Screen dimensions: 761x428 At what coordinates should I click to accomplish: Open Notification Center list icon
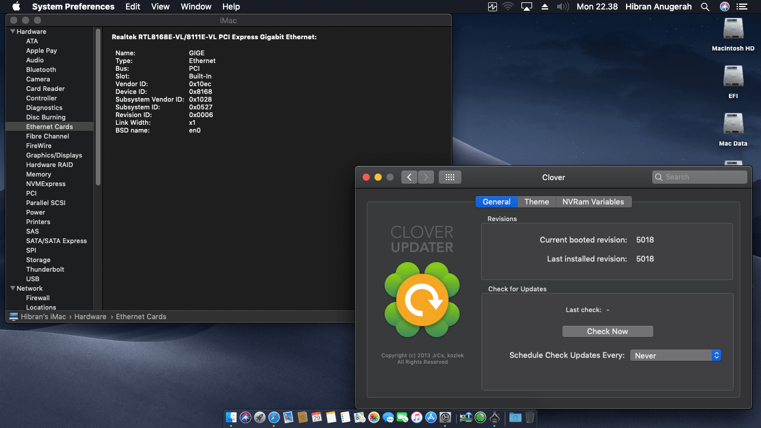click(x=741, y=7)
